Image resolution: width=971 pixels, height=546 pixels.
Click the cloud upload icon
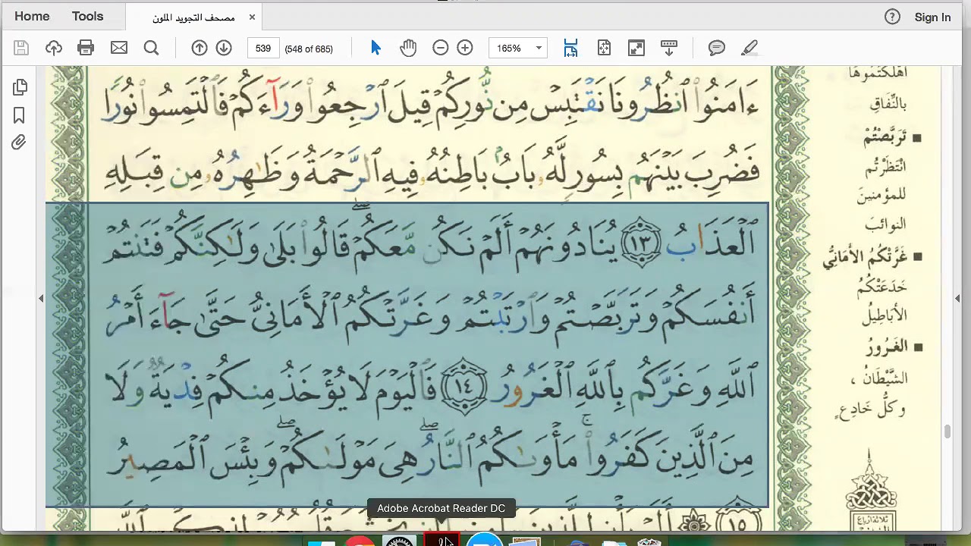[x=53, y=49]
